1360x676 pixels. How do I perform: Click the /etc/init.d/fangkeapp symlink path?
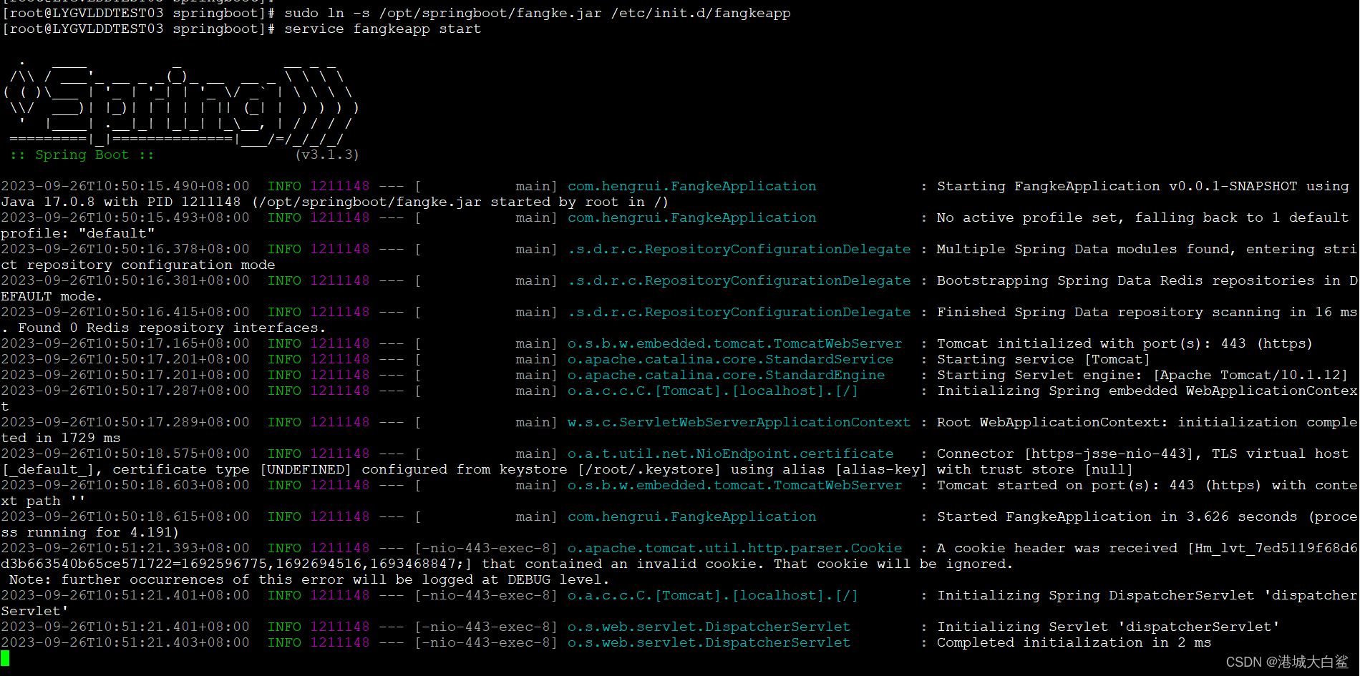(x=699, y=12)
